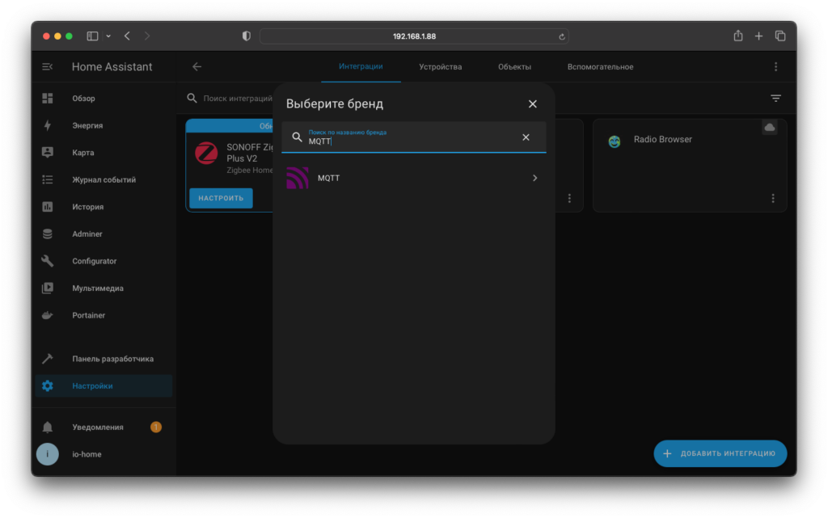
Task: Click the Radio Browser integration logo
Action: (615, 141)
